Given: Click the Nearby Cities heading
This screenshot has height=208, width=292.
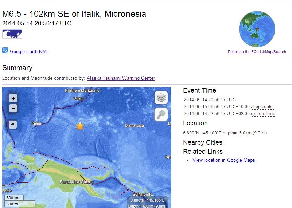Looking at the screenshot, I should pos(203,142).
